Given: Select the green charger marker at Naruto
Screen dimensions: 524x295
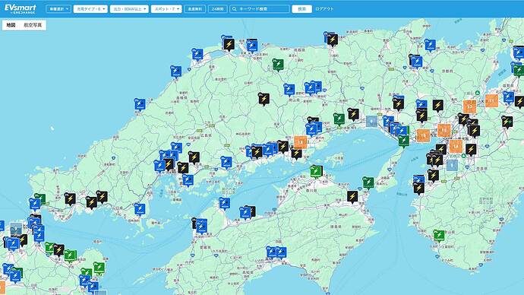Looking at the screenshot, I should [368, 182].
